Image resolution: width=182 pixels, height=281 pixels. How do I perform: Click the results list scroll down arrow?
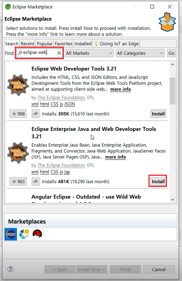172,199
